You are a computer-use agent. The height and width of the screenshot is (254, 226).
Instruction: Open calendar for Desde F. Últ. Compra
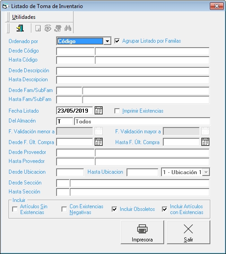pyautogui.click(x=99, y=142)
